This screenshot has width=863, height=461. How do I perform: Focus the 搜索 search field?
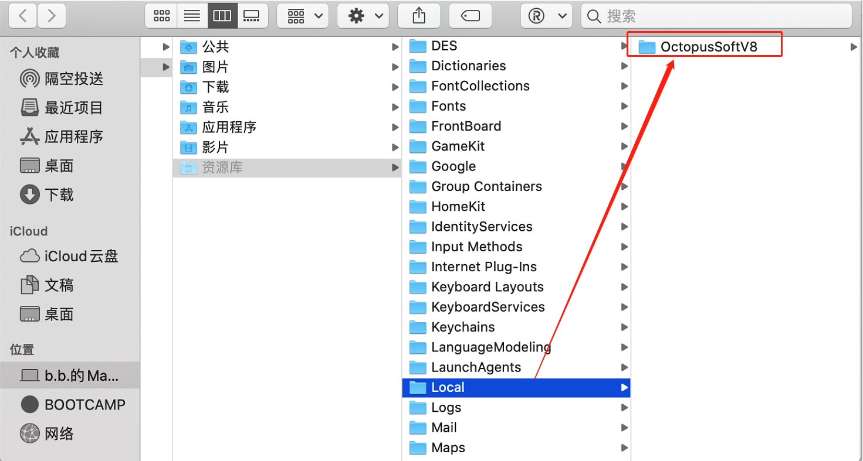click(717, 16)
